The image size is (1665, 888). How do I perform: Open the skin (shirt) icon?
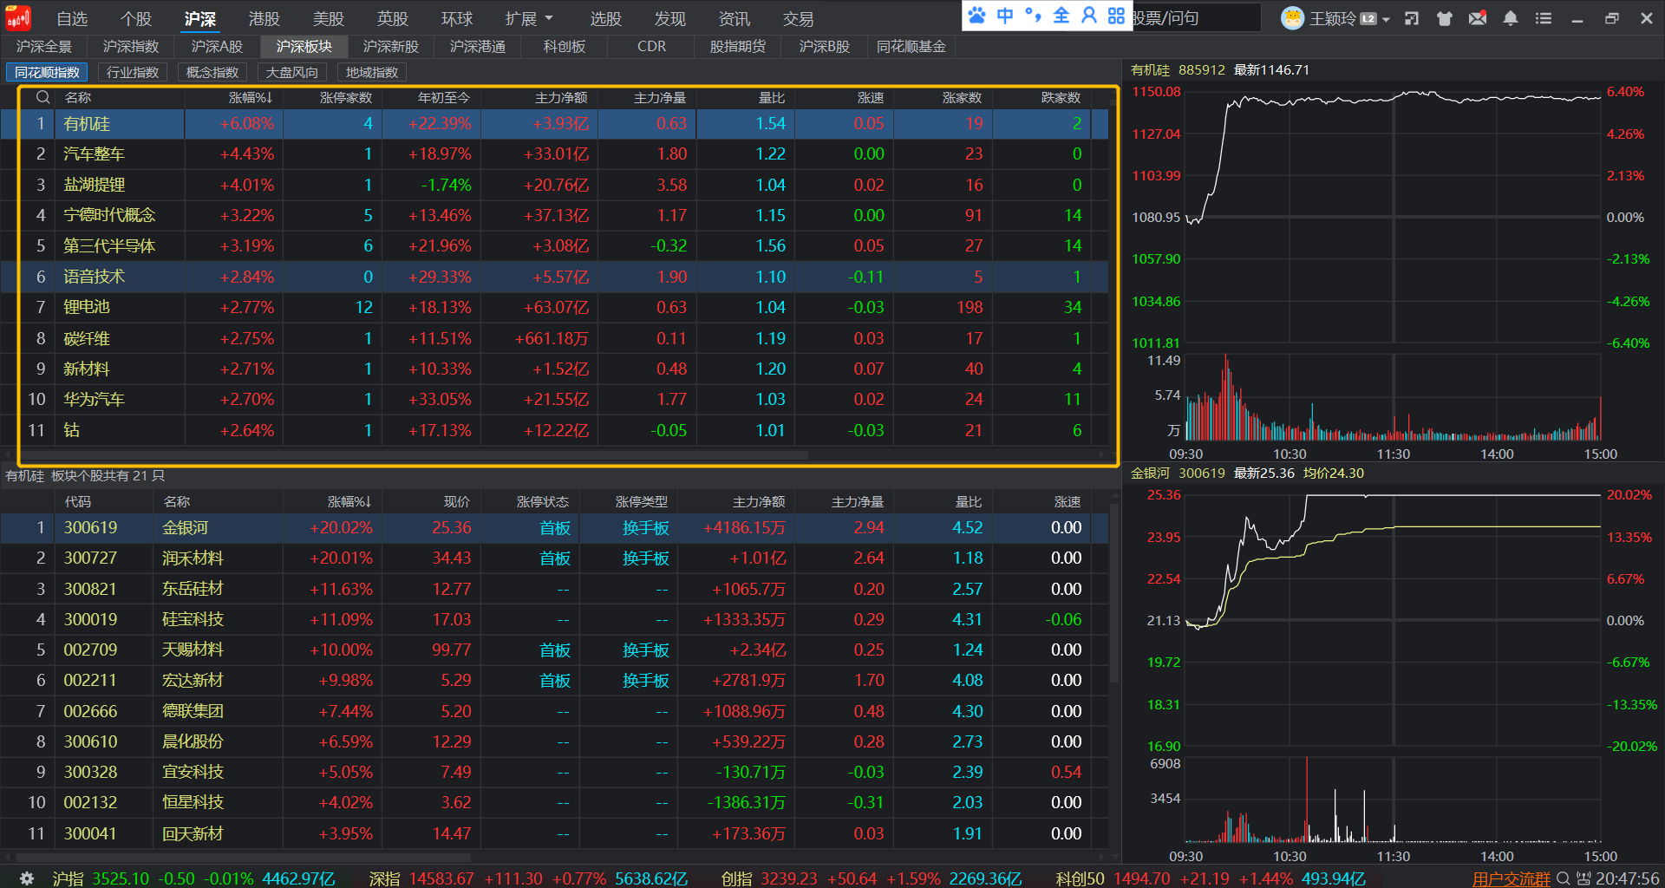pos(1445,18)
